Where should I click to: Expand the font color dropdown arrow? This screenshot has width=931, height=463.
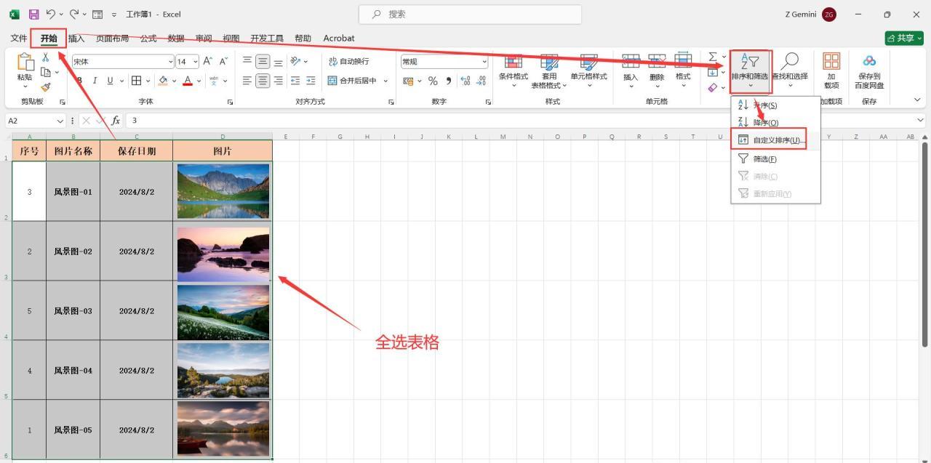[199, 81]
